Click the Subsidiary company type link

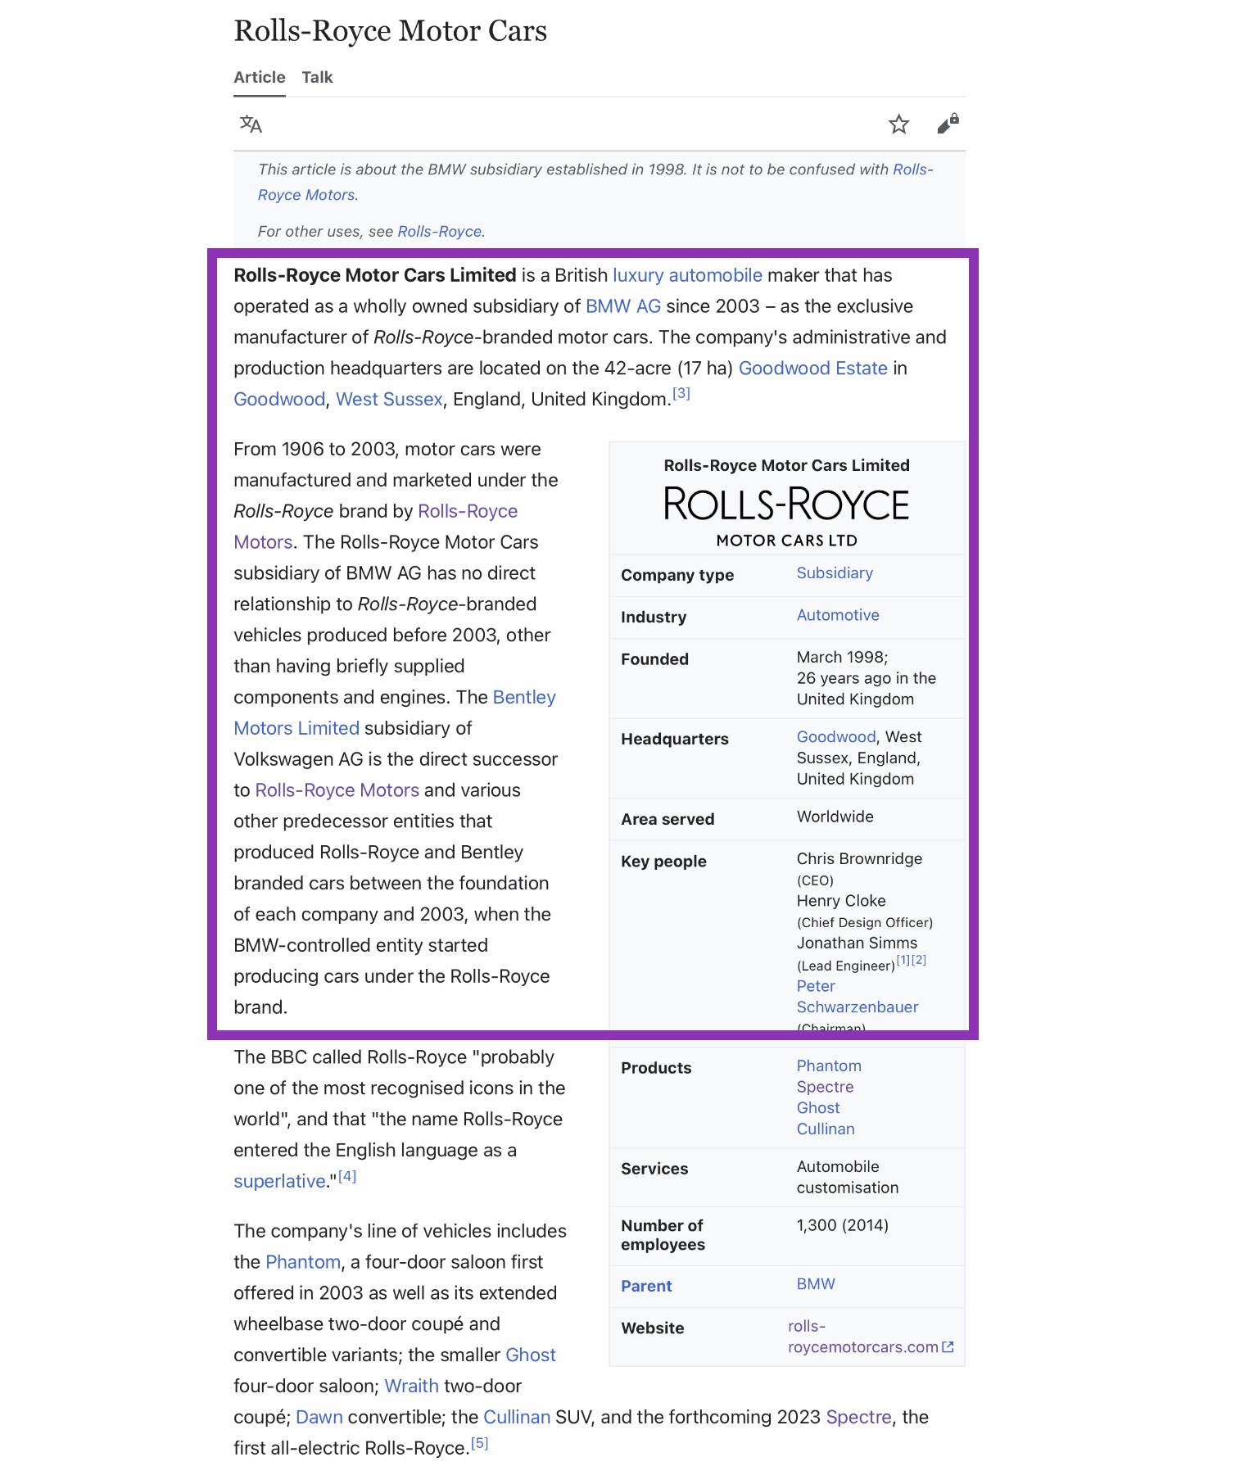[x=834, y=573]
